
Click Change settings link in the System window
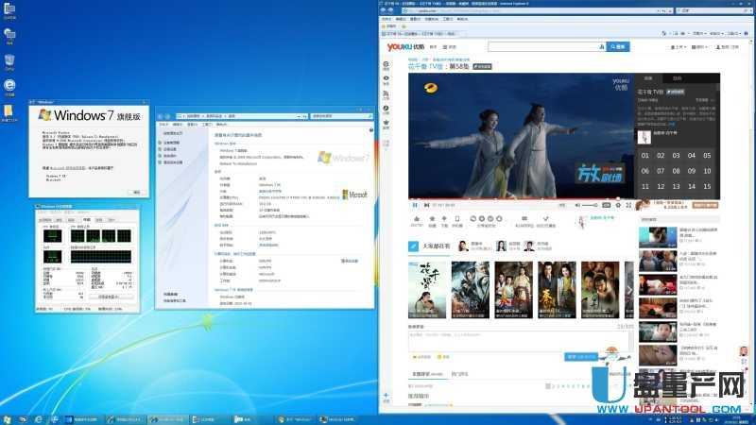coord(350,261)
